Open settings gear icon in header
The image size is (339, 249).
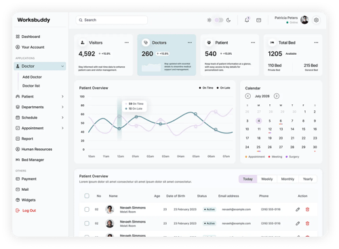click(316, 20)
